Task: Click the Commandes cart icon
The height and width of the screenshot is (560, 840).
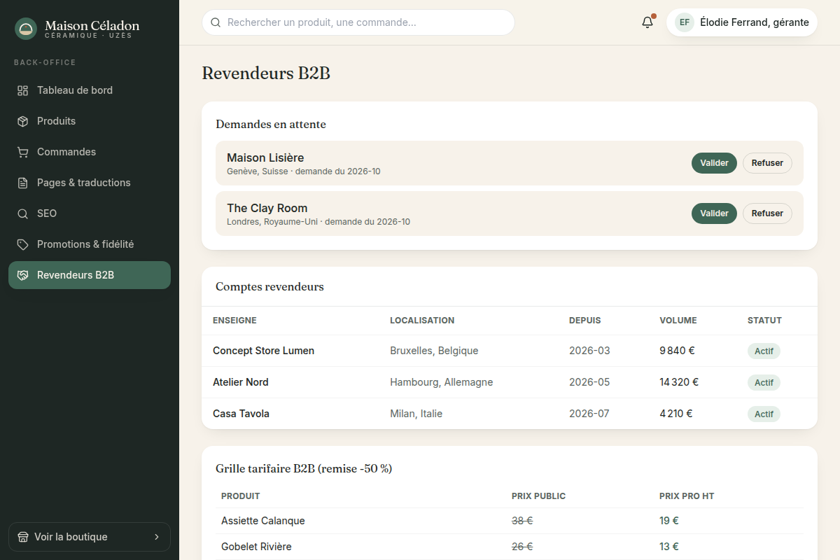Action: click(x=23, y=152)
